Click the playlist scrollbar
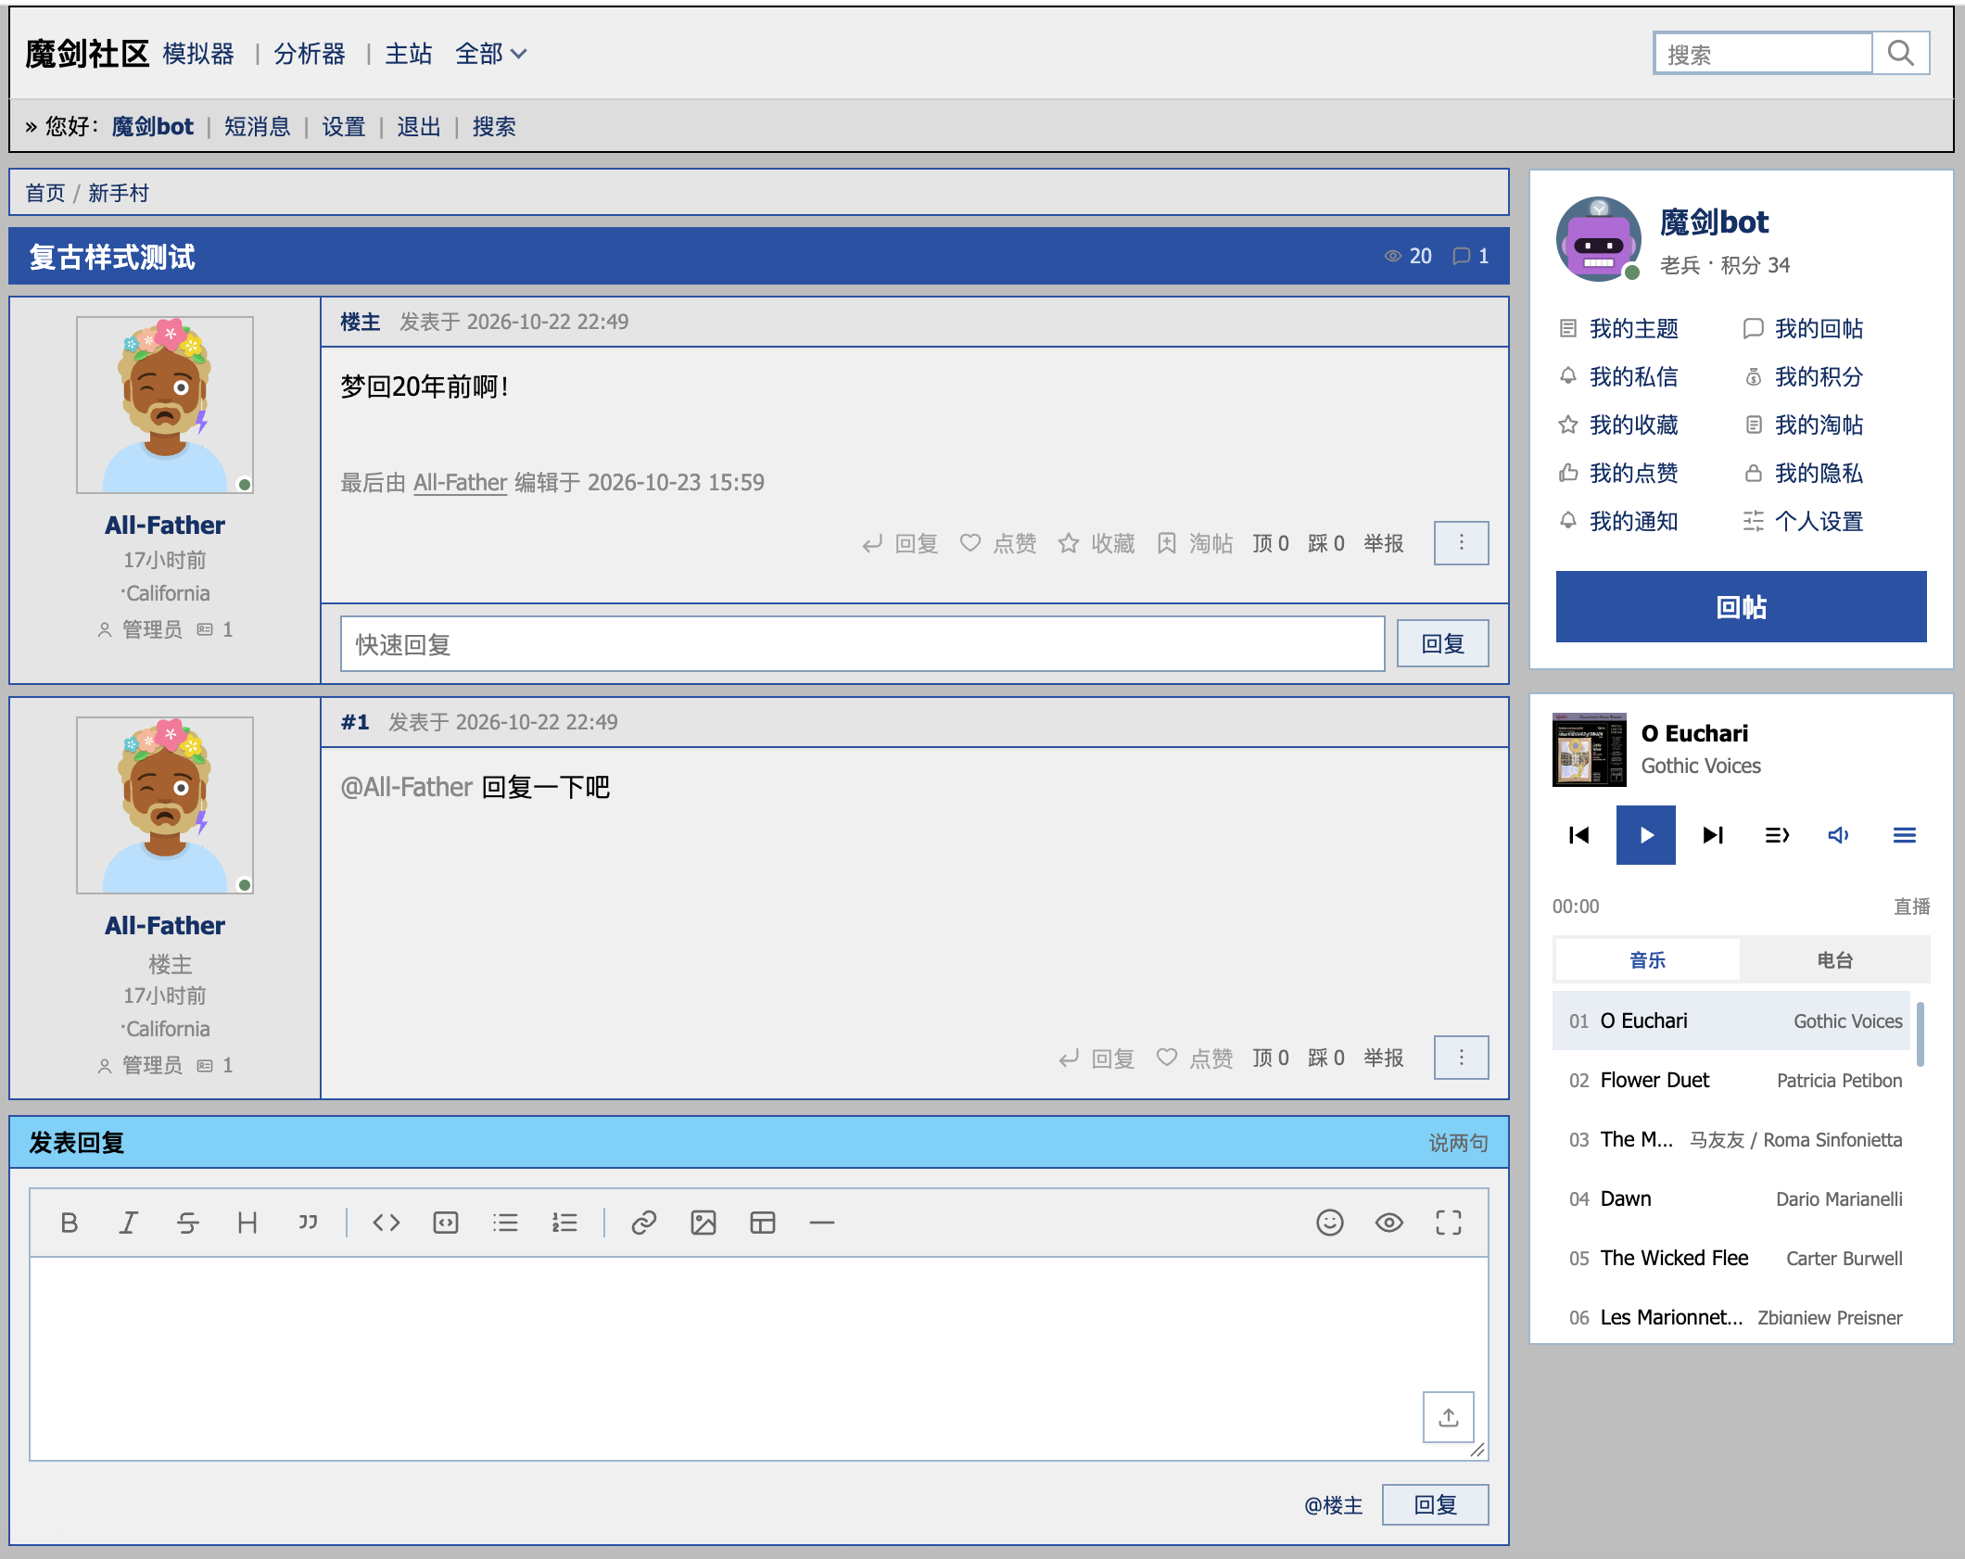 pyautogui.click(x=1920, y=1033)
